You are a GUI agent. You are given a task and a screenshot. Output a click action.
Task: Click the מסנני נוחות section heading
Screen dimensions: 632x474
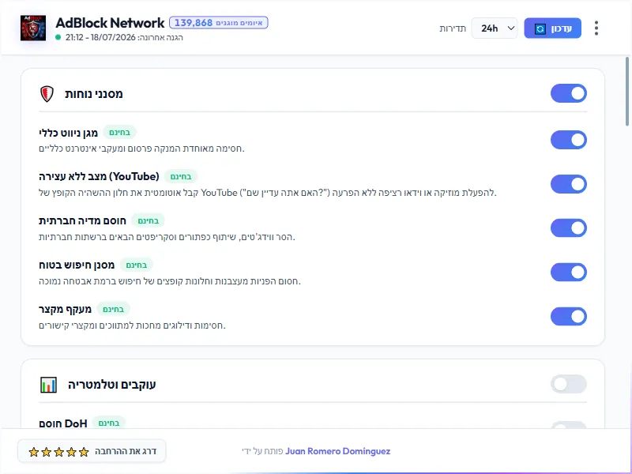point(94,94)
